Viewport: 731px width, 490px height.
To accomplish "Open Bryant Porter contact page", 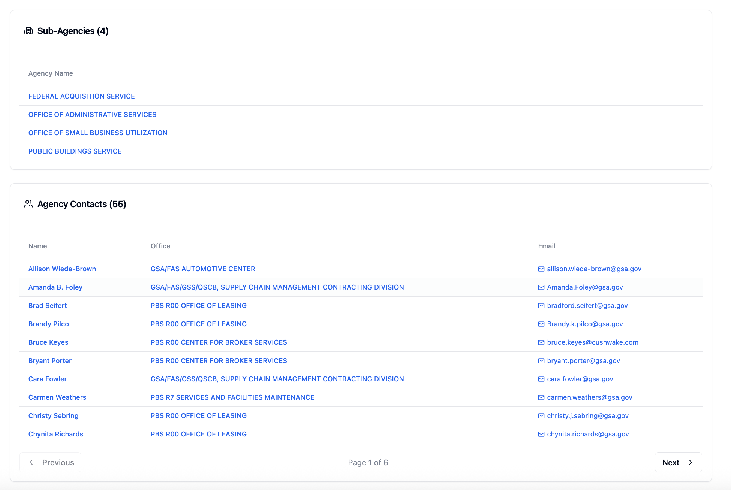I will click(x=50, y=361).
